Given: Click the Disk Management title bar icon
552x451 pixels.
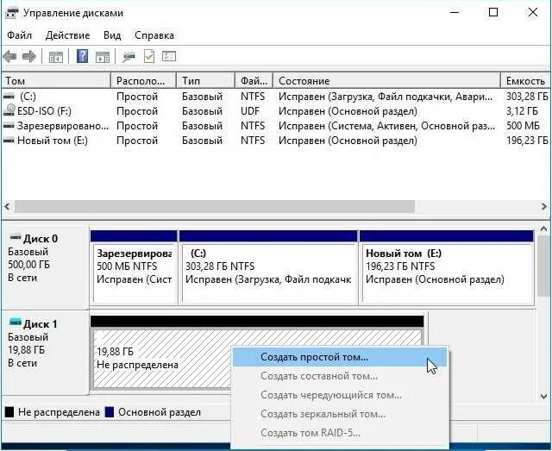Looking at the screenshot, I should 11,14.
